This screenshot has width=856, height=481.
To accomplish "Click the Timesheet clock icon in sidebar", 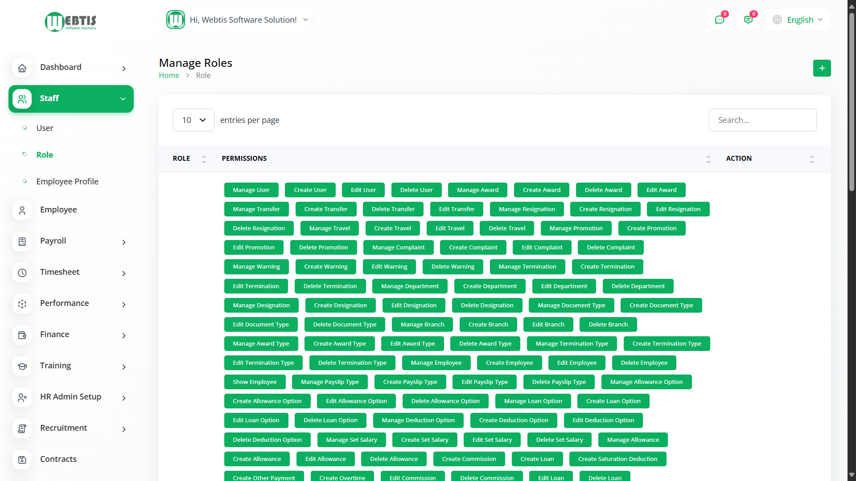I will 22,273.
